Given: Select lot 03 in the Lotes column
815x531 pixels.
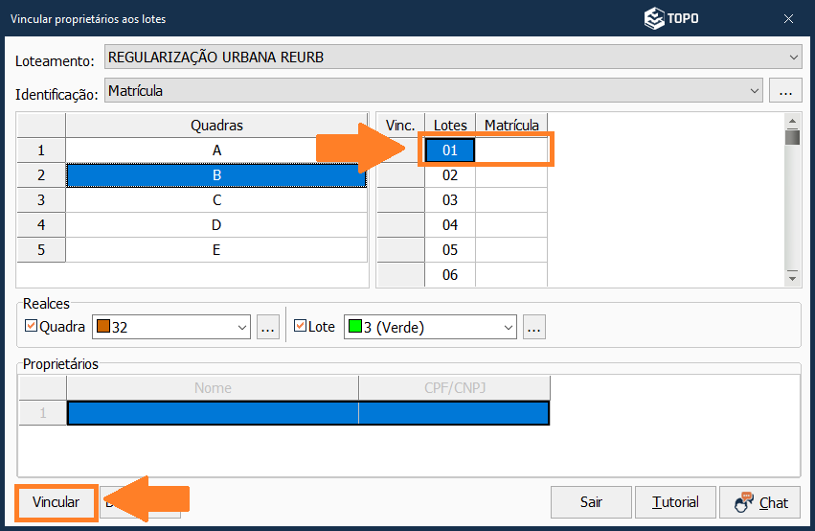Looking at the screenshot, I should tap(450, 200).
